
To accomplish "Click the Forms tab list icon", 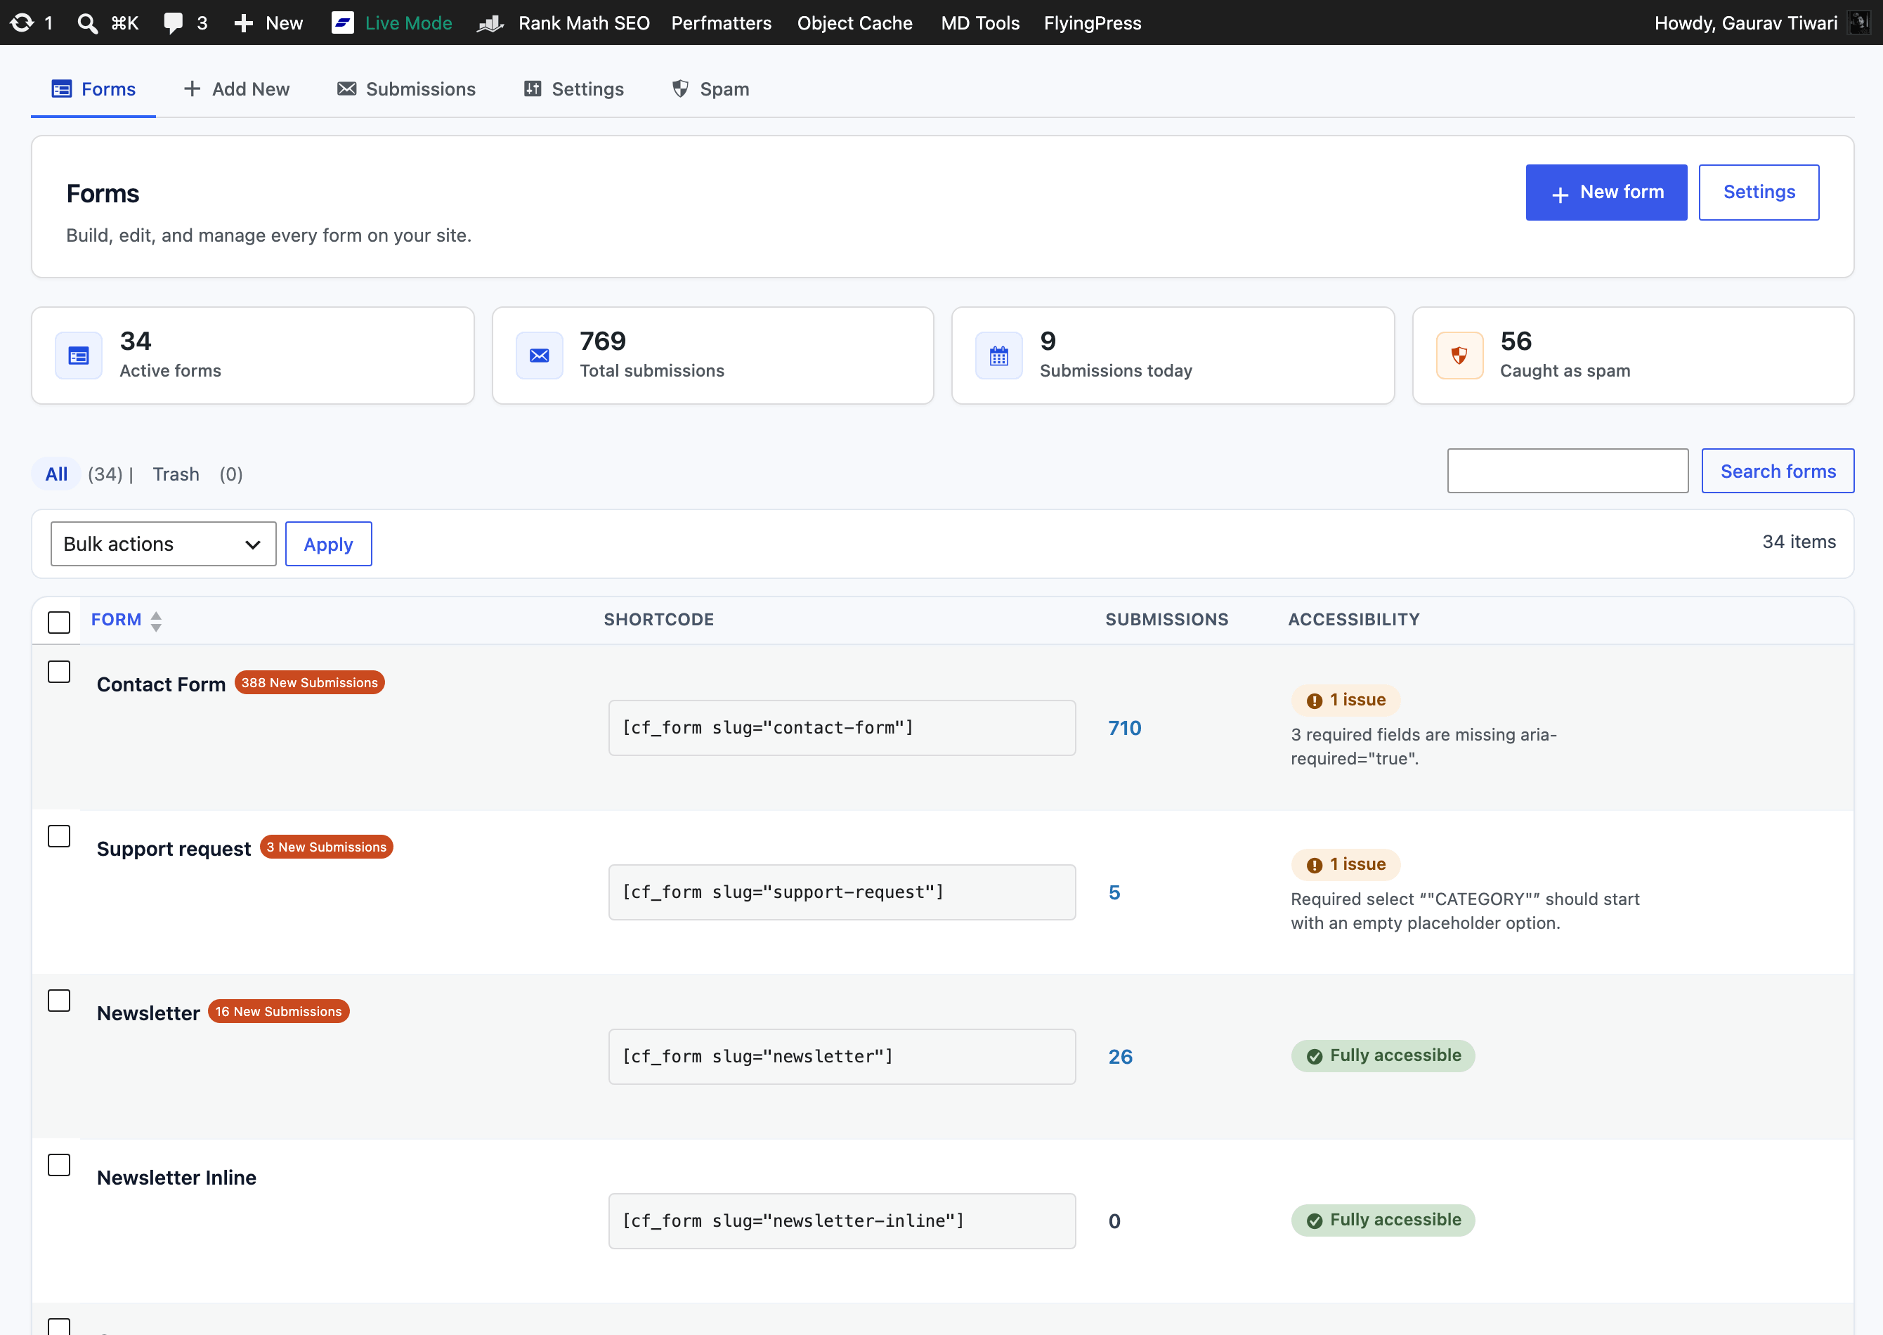I will coord(62,89).
